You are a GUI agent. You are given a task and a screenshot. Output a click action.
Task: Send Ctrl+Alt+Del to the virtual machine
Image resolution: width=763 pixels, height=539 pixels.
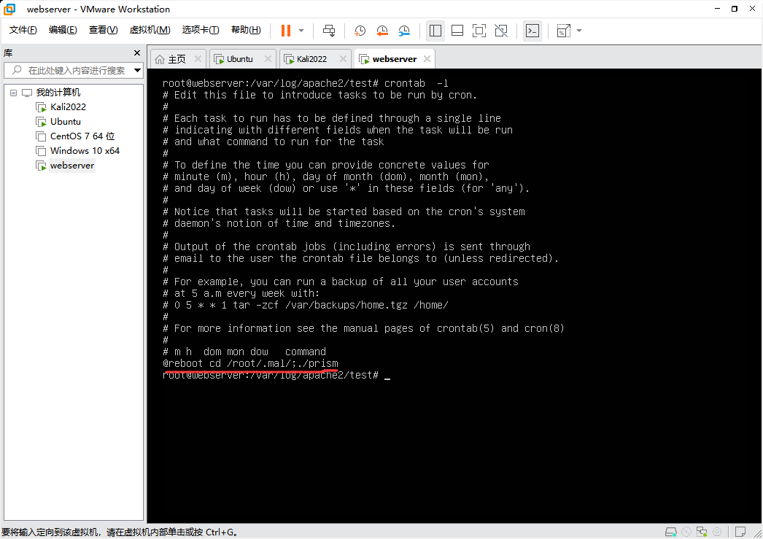pyautogui.click(x=329, y=31)
